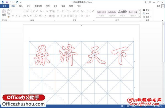
Task: Save the document from quick access toolbar
Action: pyautogui.click(x=7, y=2)
